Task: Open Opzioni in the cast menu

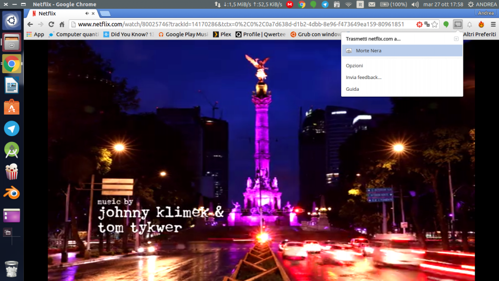Action: click(354, 66)
